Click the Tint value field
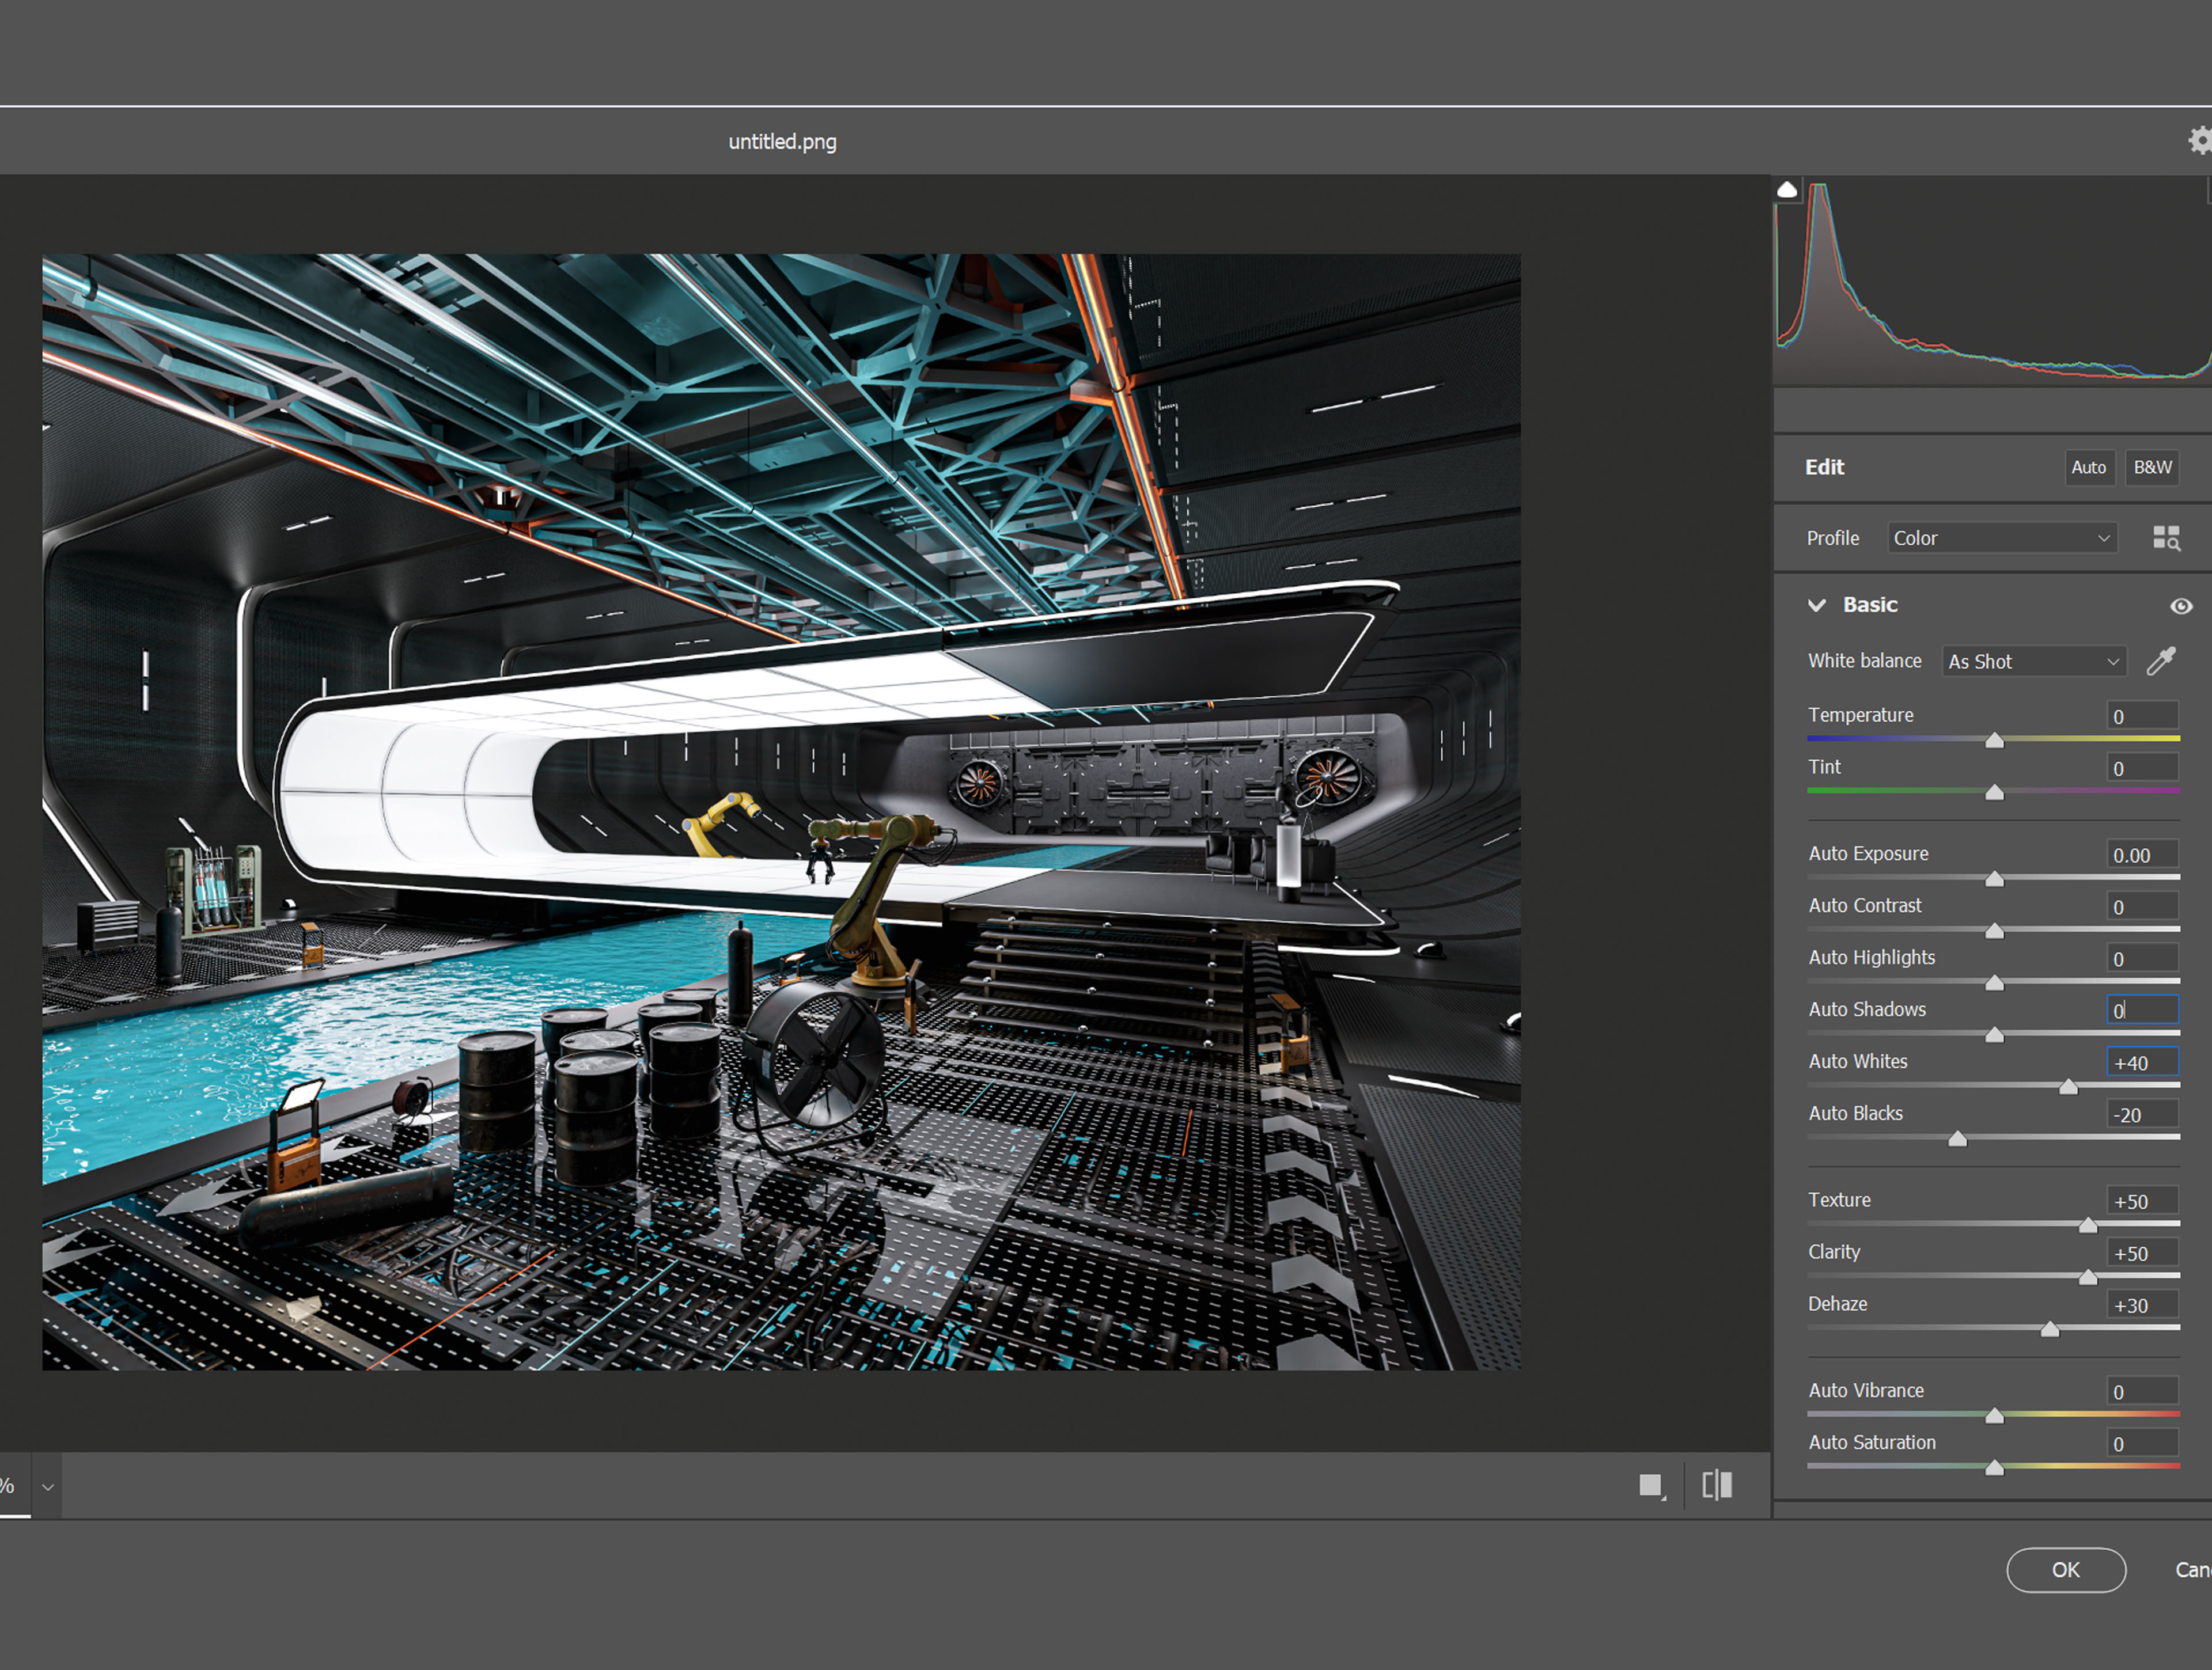The height and width of the screenshot is (1670, 2212). (x=2142, y=768)
